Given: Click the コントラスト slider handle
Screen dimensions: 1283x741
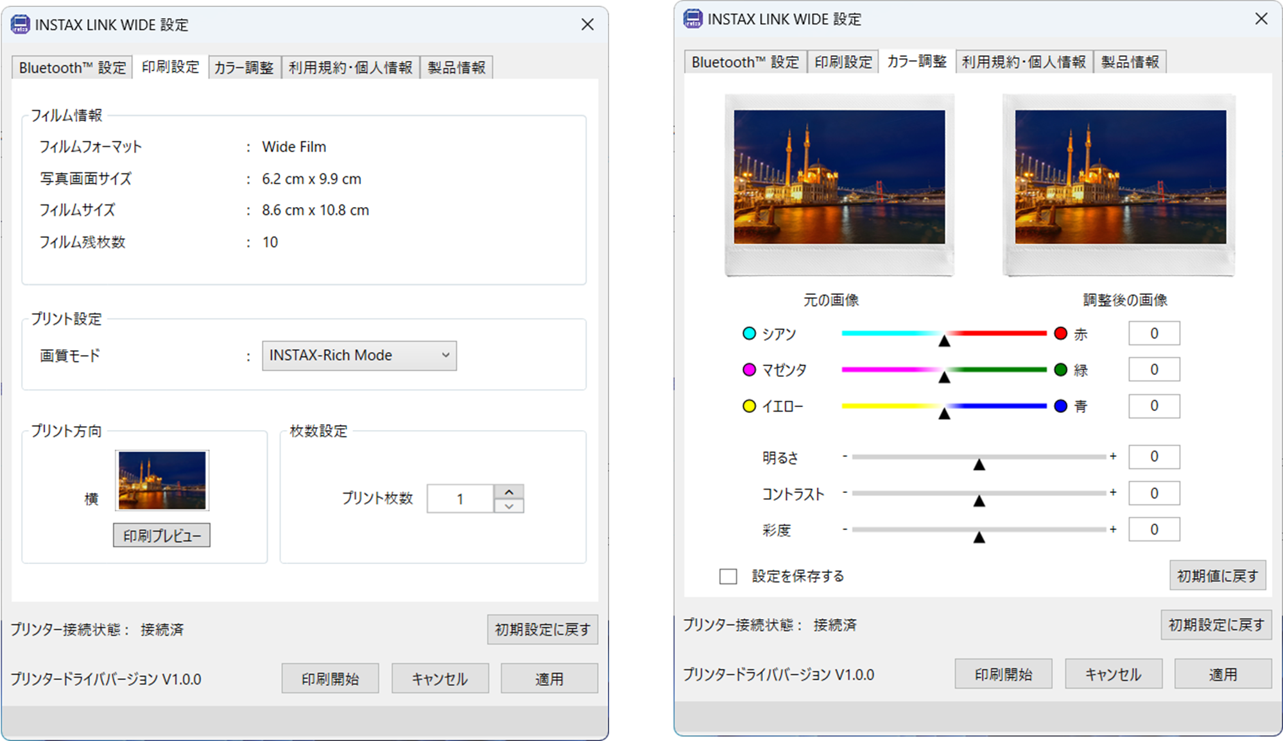Looking at the screenshot, I should click(x=979, y=501).
